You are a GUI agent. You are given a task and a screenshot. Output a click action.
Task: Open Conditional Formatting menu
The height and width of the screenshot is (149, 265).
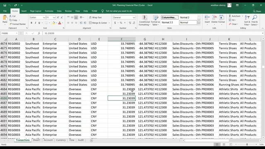pos(145,21)
